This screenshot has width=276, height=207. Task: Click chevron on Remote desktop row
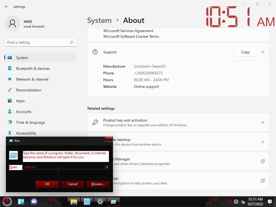(x=263, y=142)
